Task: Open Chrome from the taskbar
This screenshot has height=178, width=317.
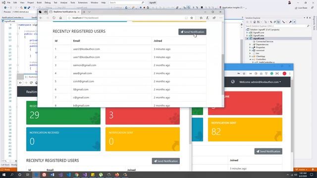Action: click(77, 175)
